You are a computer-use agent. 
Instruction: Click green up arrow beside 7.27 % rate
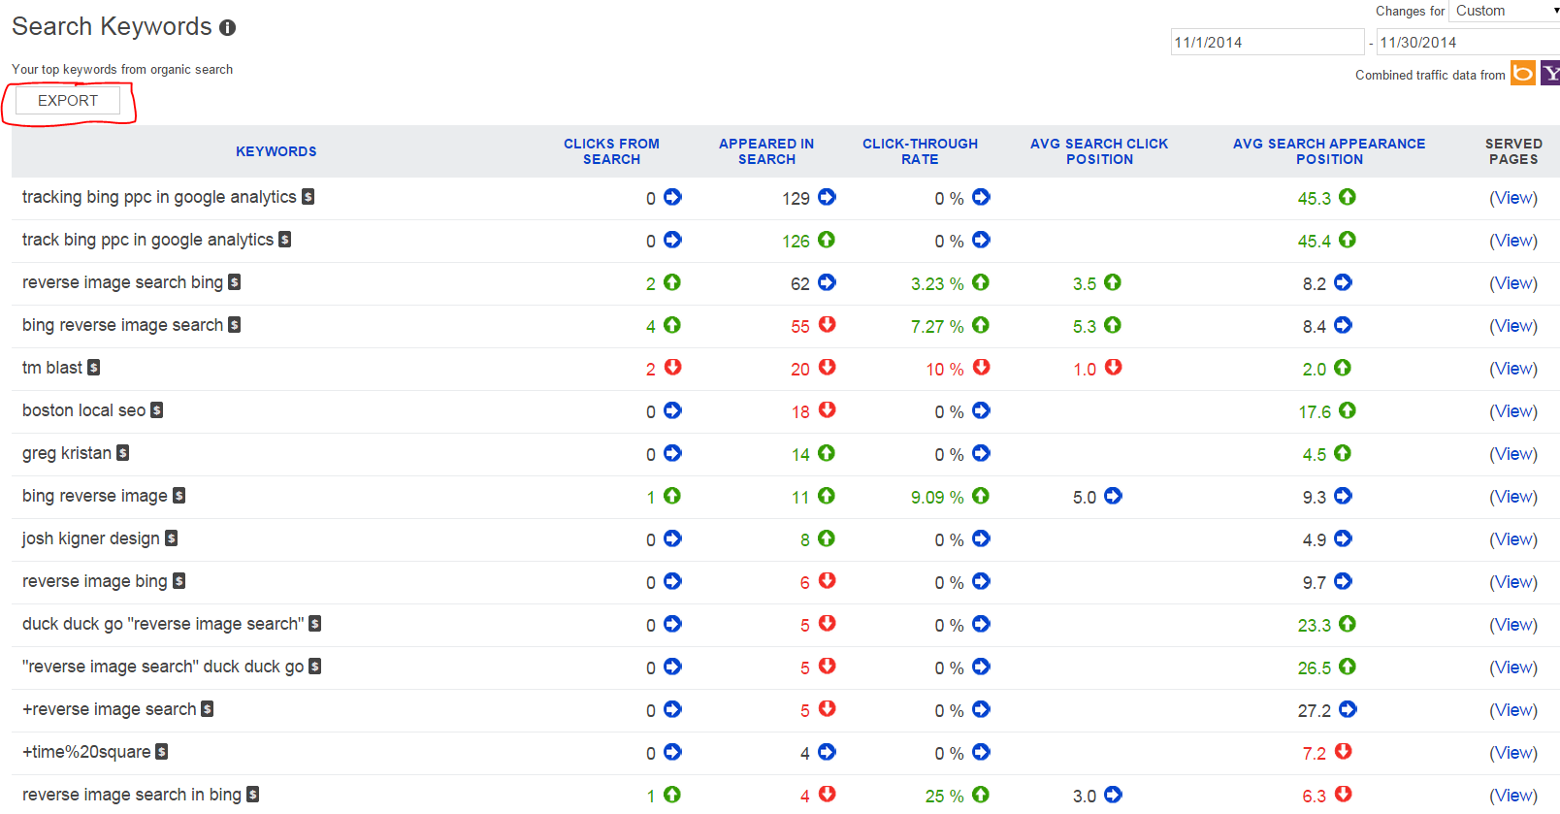pos(981,325)
